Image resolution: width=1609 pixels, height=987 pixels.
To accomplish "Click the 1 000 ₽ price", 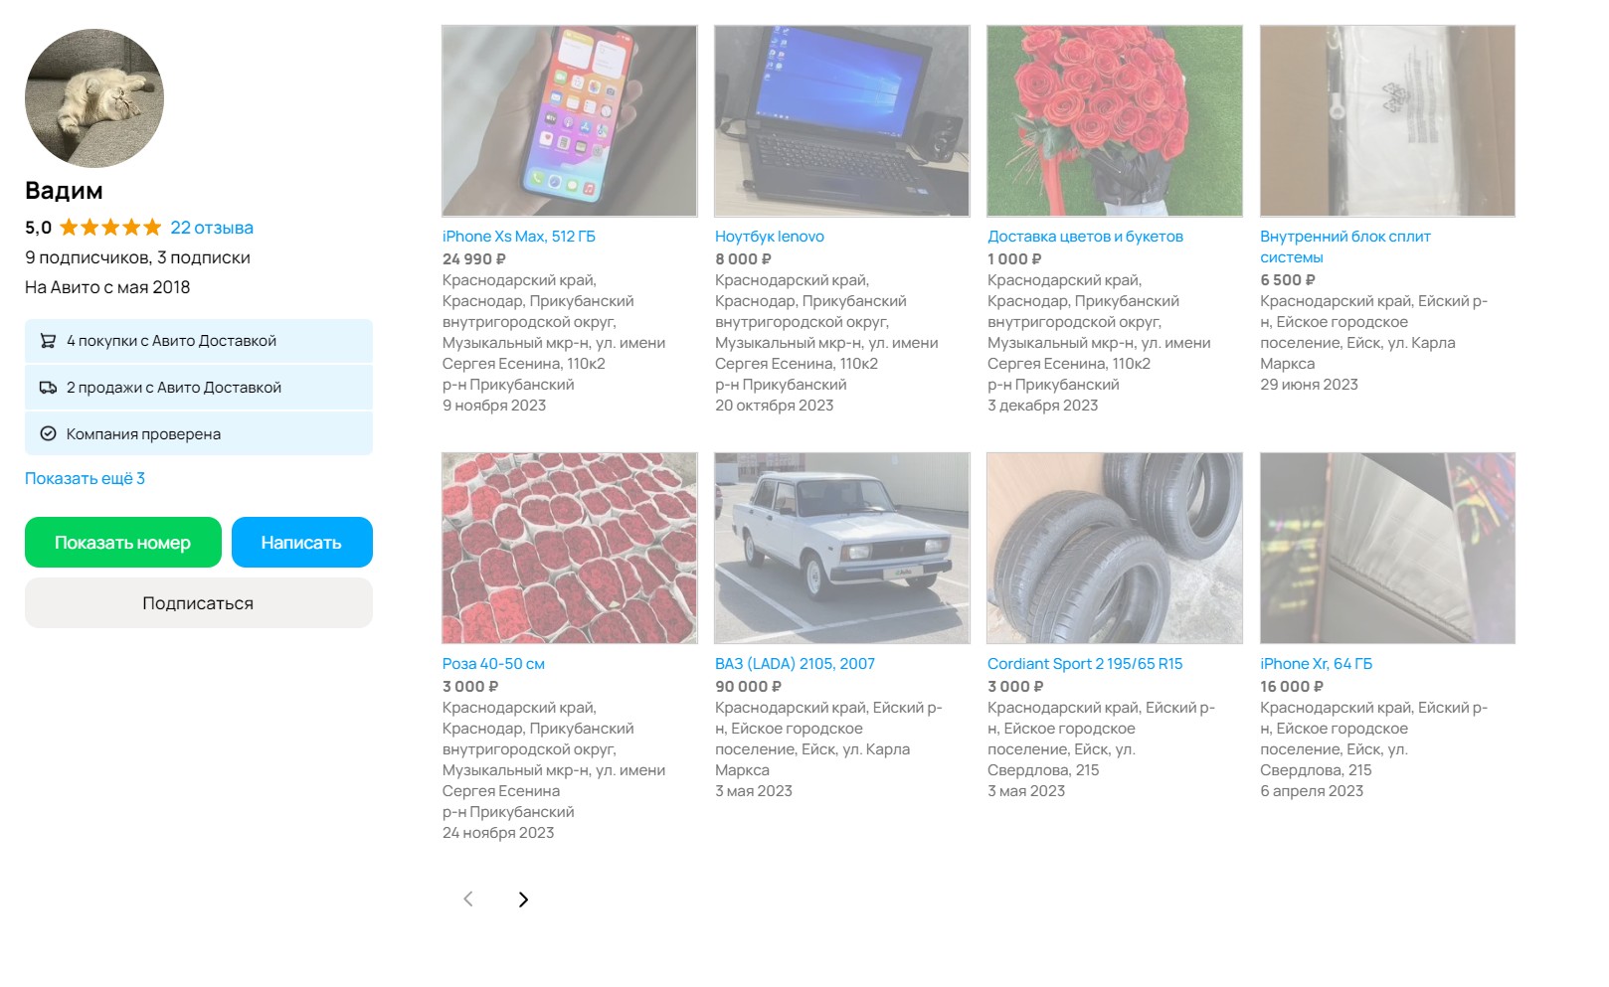I will 1014,259.
